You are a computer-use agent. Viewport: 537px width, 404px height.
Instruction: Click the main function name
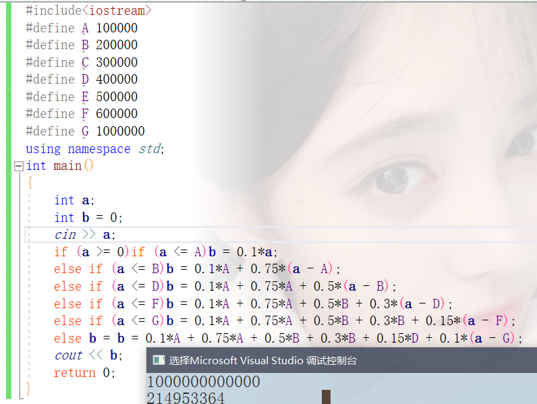[x=67, y=166]
